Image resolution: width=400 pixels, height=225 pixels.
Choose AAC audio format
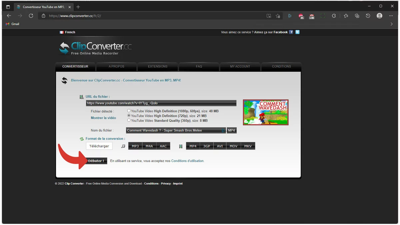[x=163, y=146]
